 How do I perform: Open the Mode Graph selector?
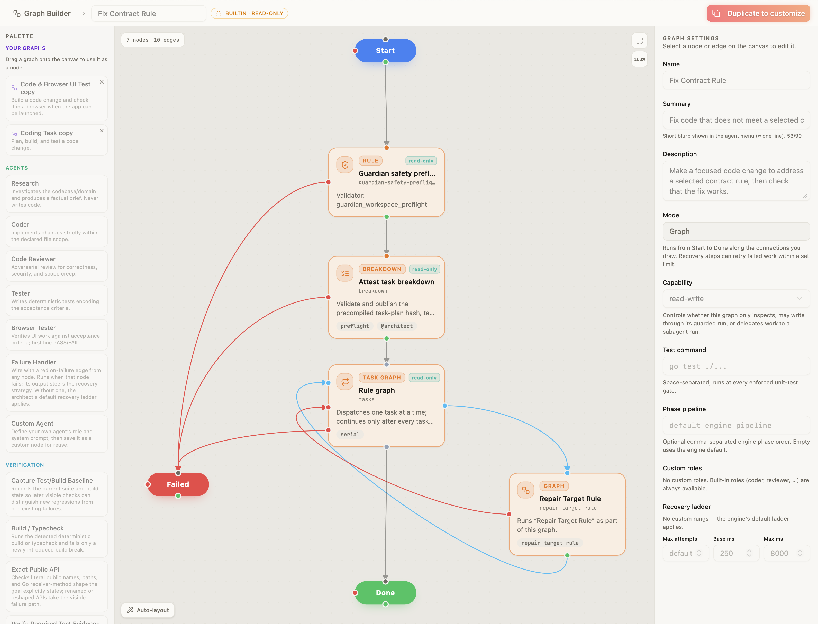click(736, 231)
